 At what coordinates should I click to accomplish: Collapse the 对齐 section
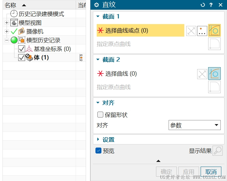[98, 103]
